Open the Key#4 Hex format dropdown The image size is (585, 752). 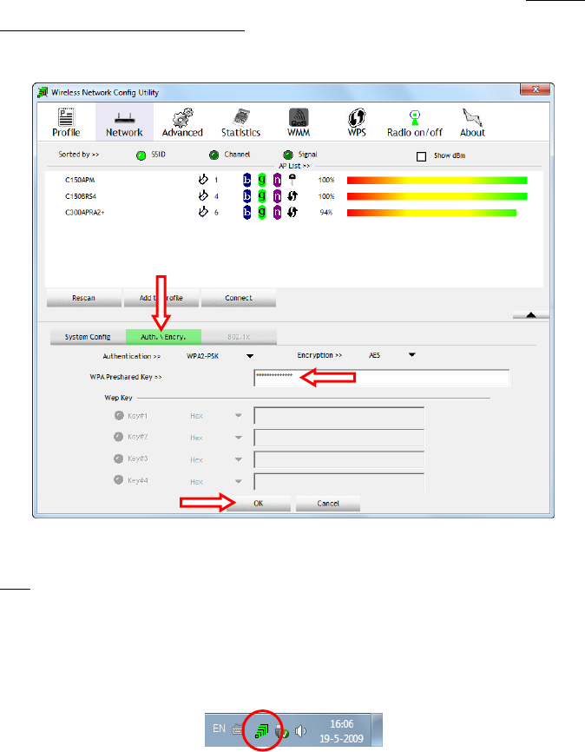(239, 481)
